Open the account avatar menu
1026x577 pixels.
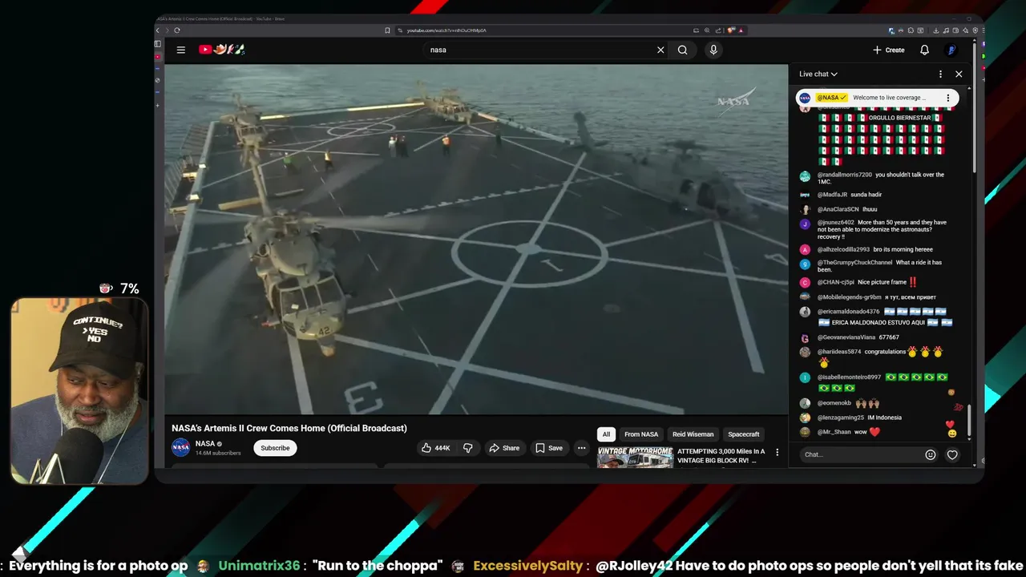pos(951,50)
